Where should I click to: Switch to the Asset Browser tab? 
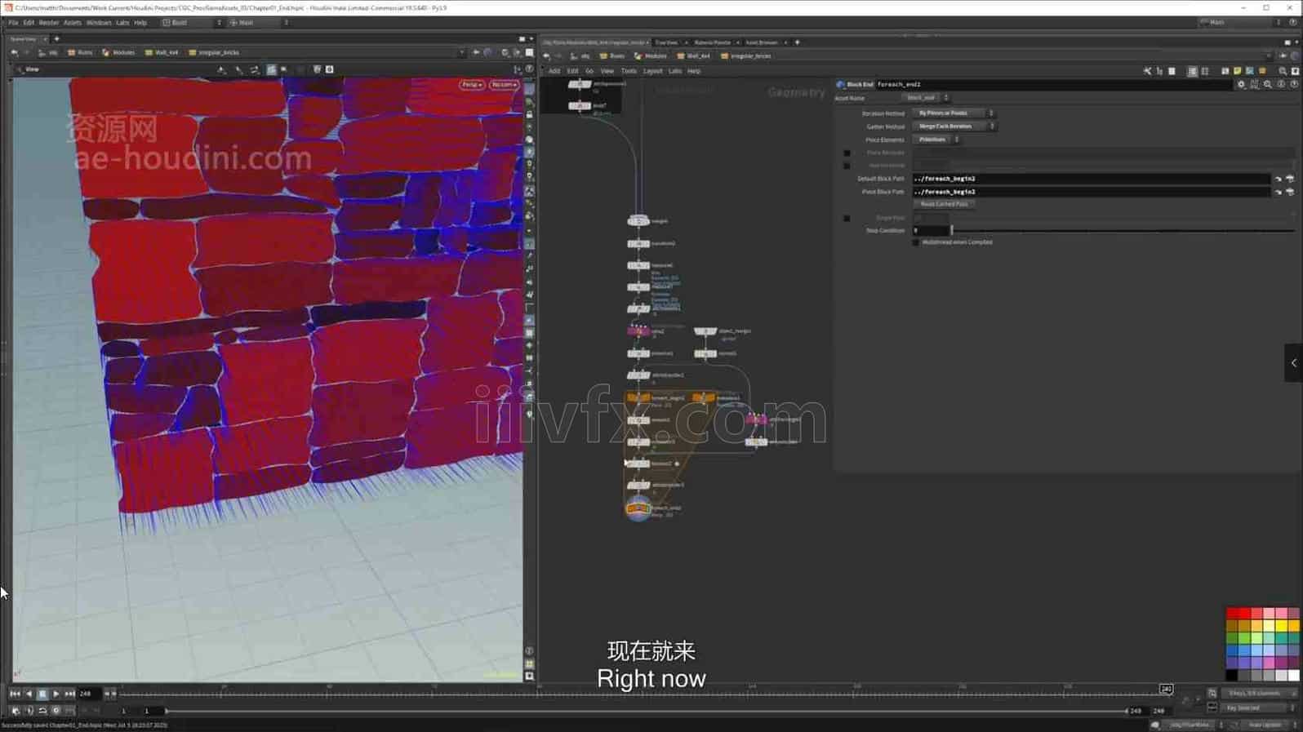click(x=762, y=42)
